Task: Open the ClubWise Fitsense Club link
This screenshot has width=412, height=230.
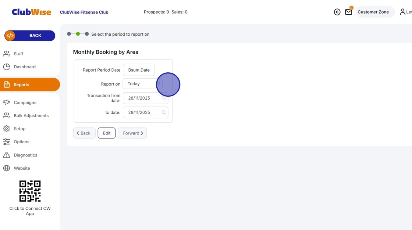Action: (x=84, y=12)
